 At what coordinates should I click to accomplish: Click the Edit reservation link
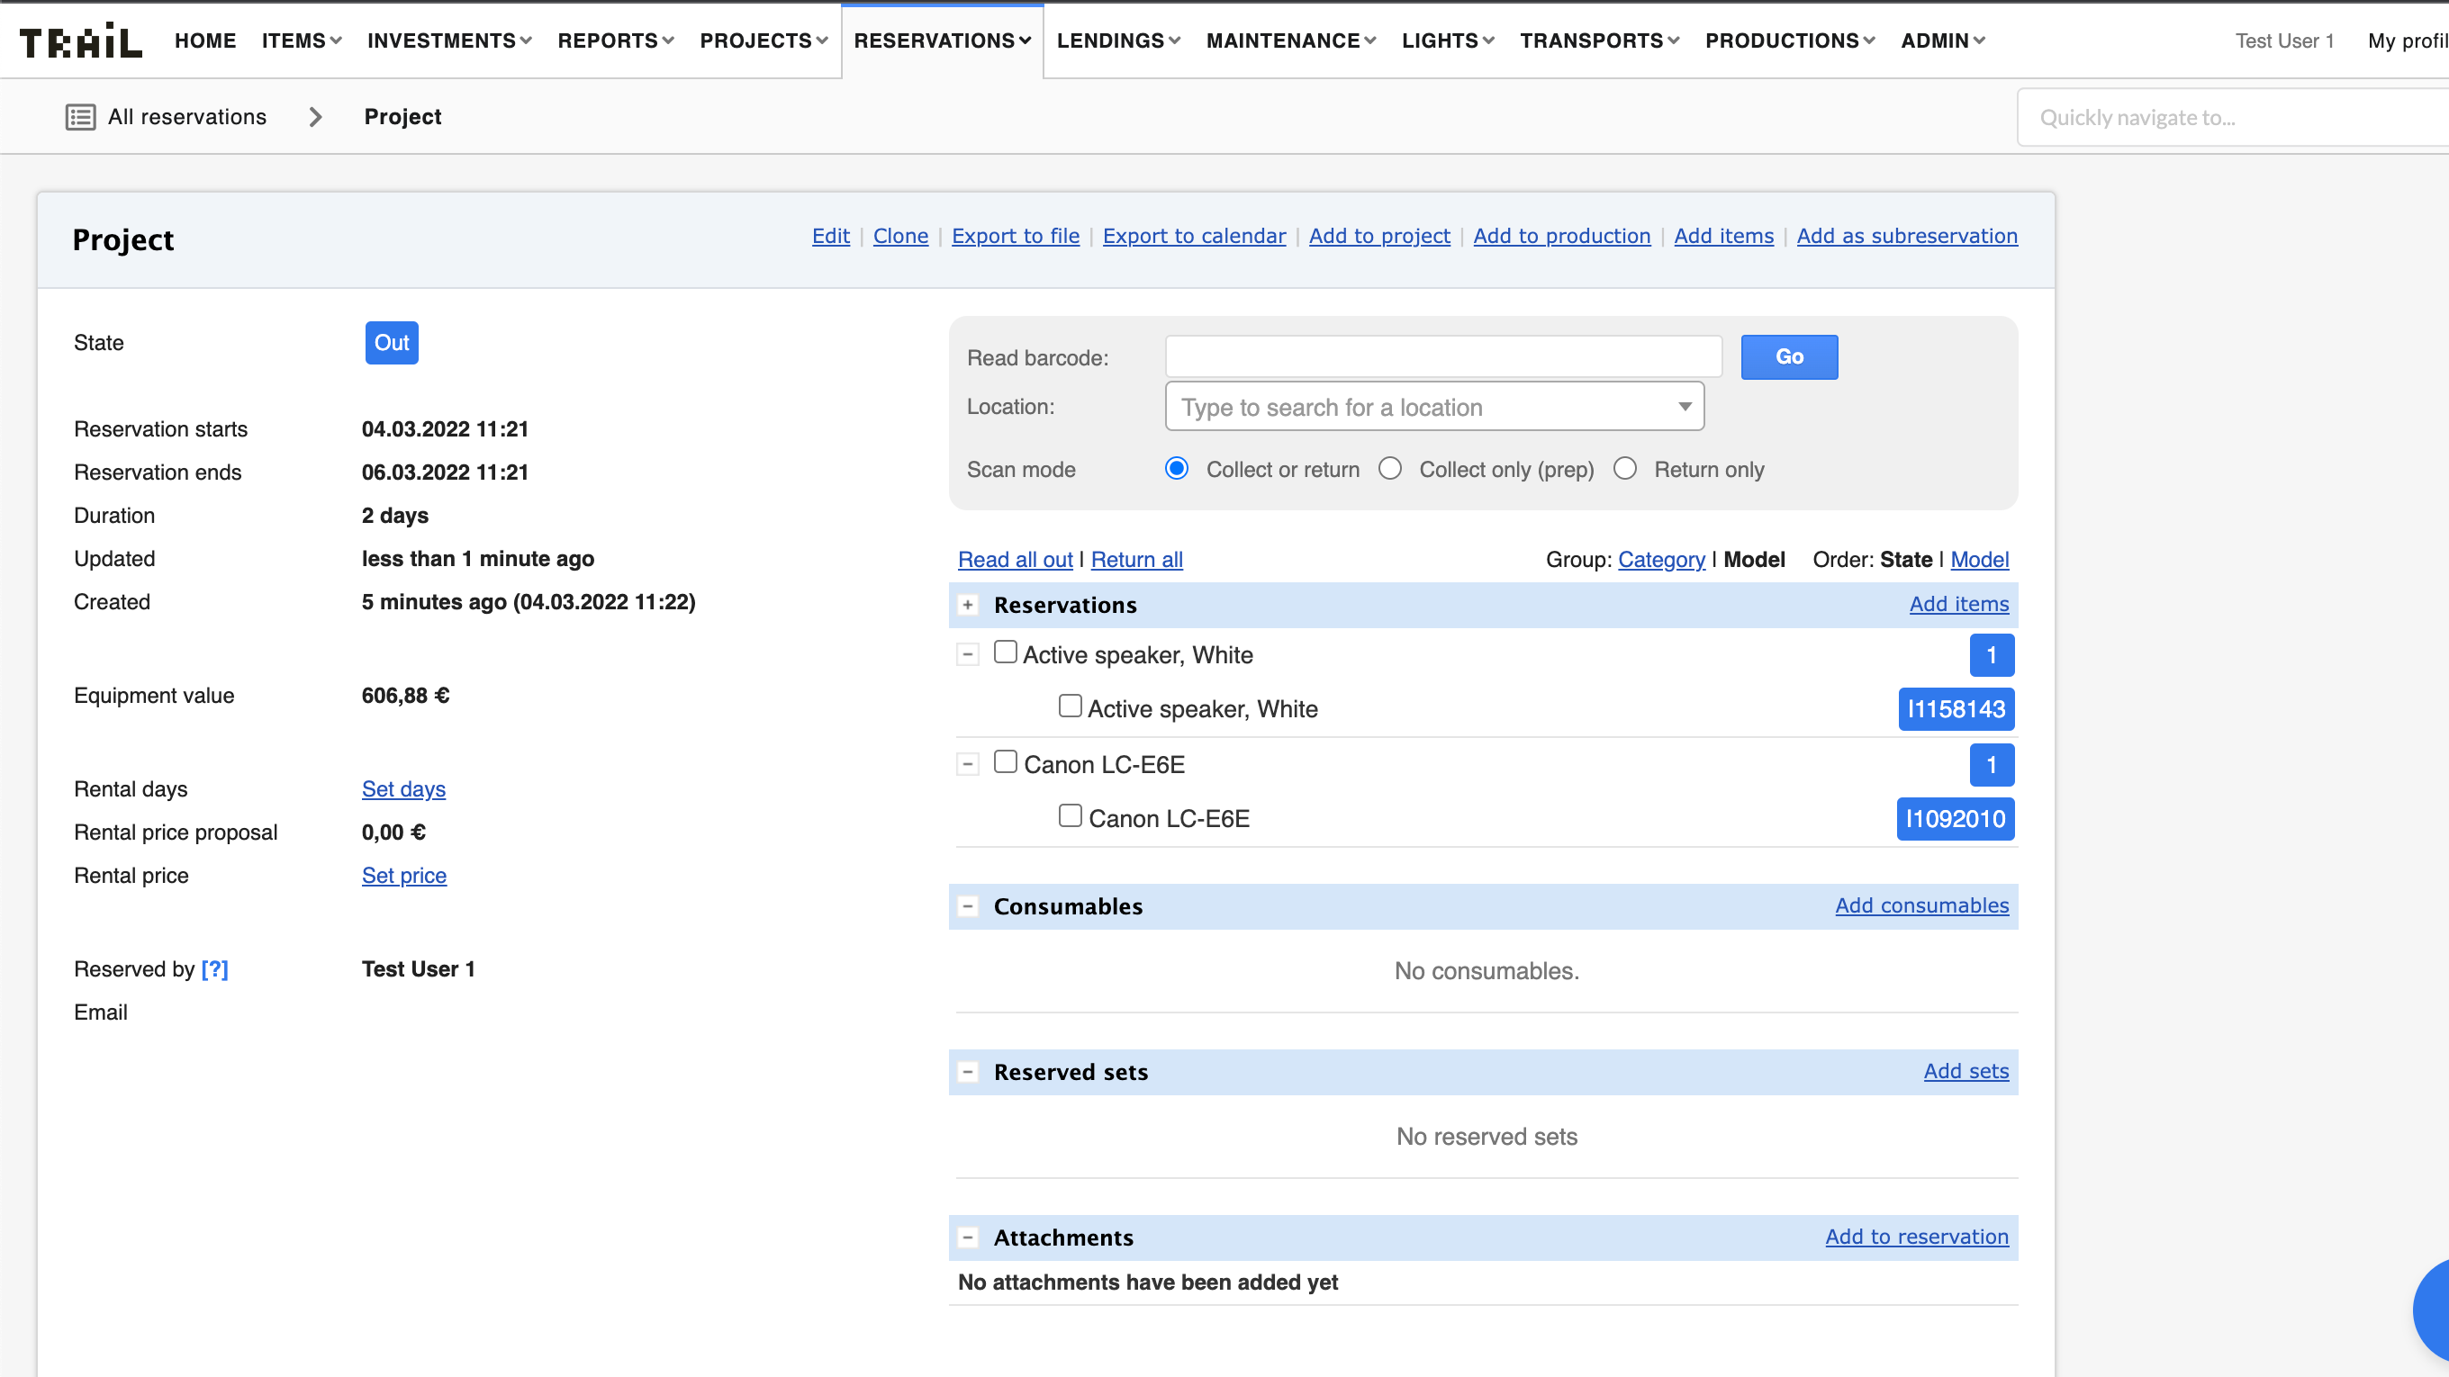[831, 236]
